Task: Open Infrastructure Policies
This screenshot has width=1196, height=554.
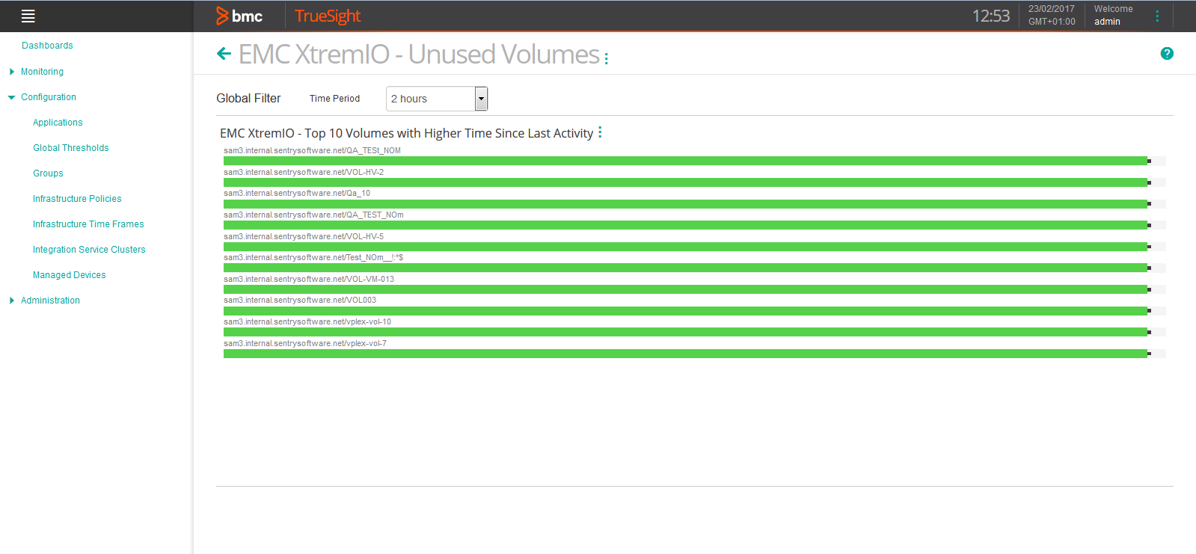Action: (x=77, y=199)
